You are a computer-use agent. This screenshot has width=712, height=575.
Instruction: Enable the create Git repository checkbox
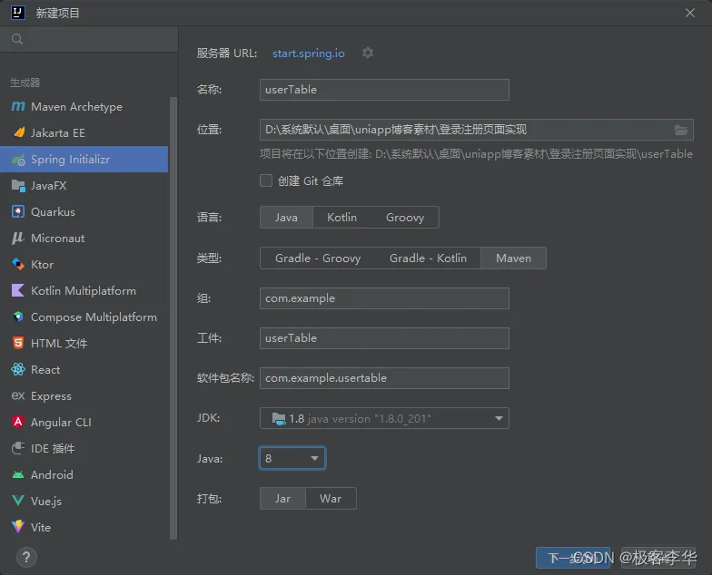tap(266, 181)
